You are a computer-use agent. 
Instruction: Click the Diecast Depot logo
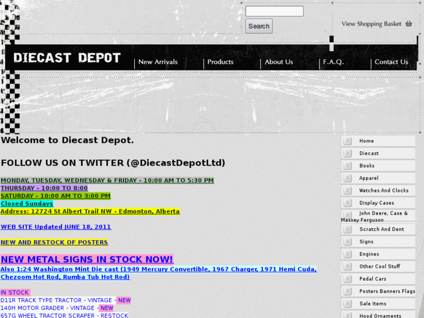click(x=67, y=58)
